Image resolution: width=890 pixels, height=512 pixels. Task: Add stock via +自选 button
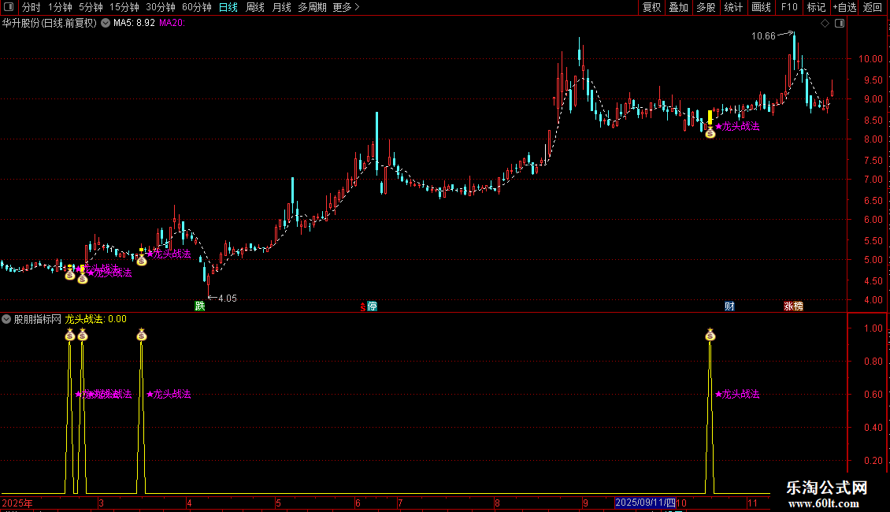coord(844,7)
